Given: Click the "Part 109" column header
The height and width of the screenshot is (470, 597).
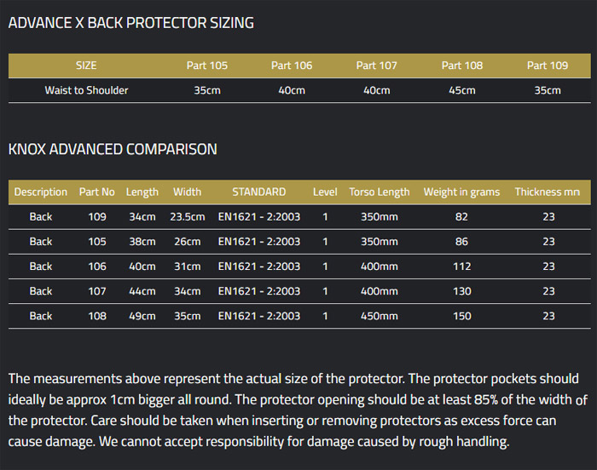Looking at the screenshot, I should (x=548, y=66).
